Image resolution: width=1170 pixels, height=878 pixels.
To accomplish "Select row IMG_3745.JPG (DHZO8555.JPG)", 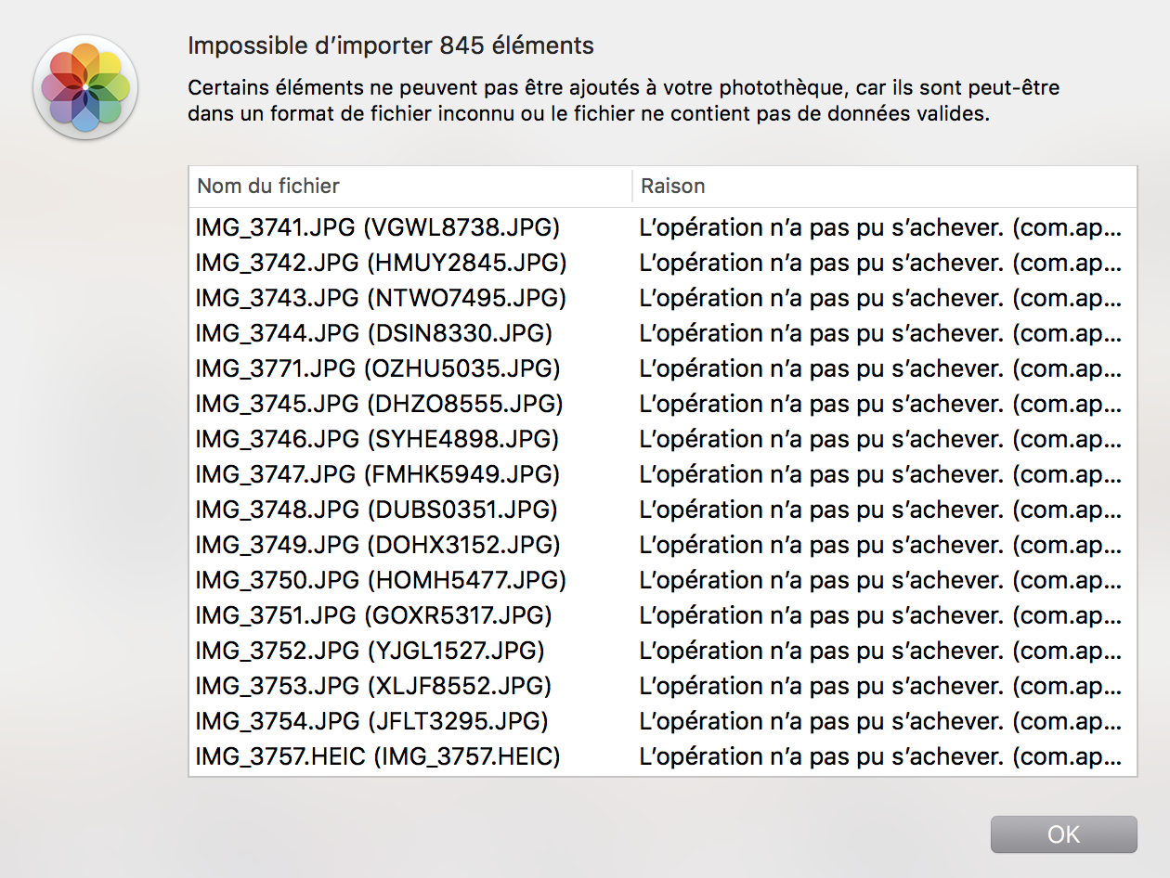I will [379, 404].
